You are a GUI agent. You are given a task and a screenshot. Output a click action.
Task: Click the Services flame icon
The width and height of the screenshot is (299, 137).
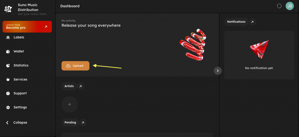[x=8, y=80]
